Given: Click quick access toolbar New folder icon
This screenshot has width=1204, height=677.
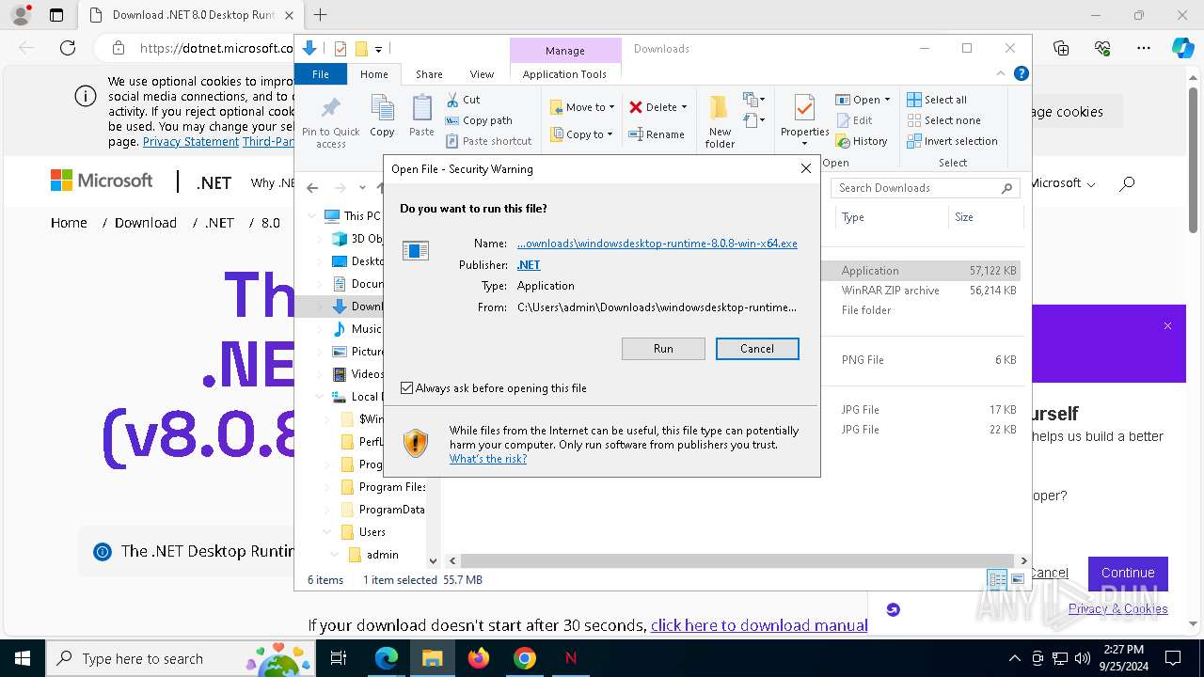Looking at the screenshot, I should (361, 49).
